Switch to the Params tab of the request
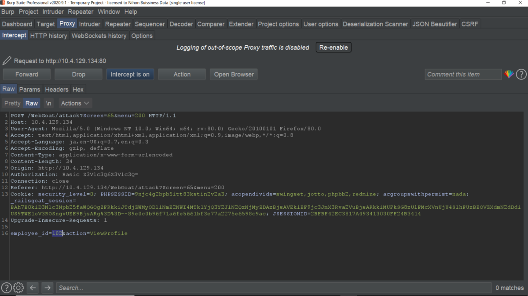This screenshot has height=296, width=528. tap(29, 89)
